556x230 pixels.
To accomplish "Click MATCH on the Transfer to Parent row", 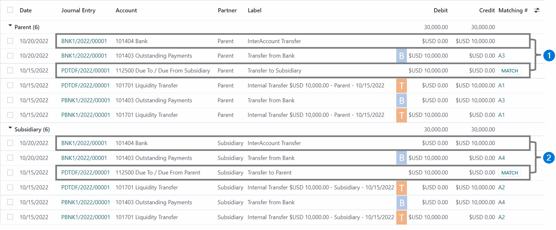I will click(x=509, y=173).
